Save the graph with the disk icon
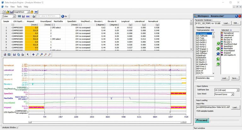242x130 pixels. (14, 54)
